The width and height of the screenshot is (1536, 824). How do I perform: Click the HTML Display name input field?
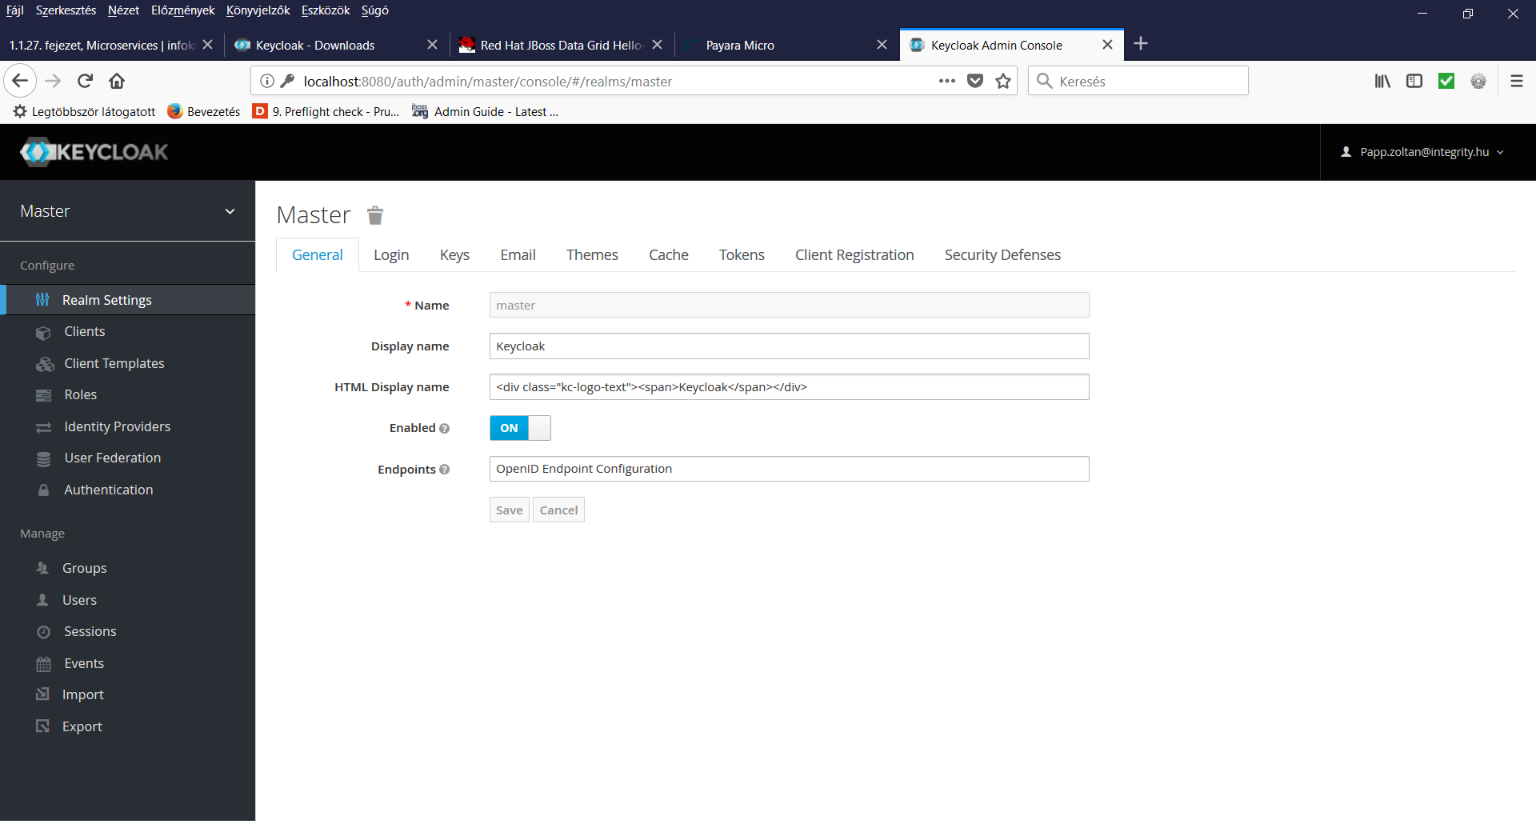point(789,387)
